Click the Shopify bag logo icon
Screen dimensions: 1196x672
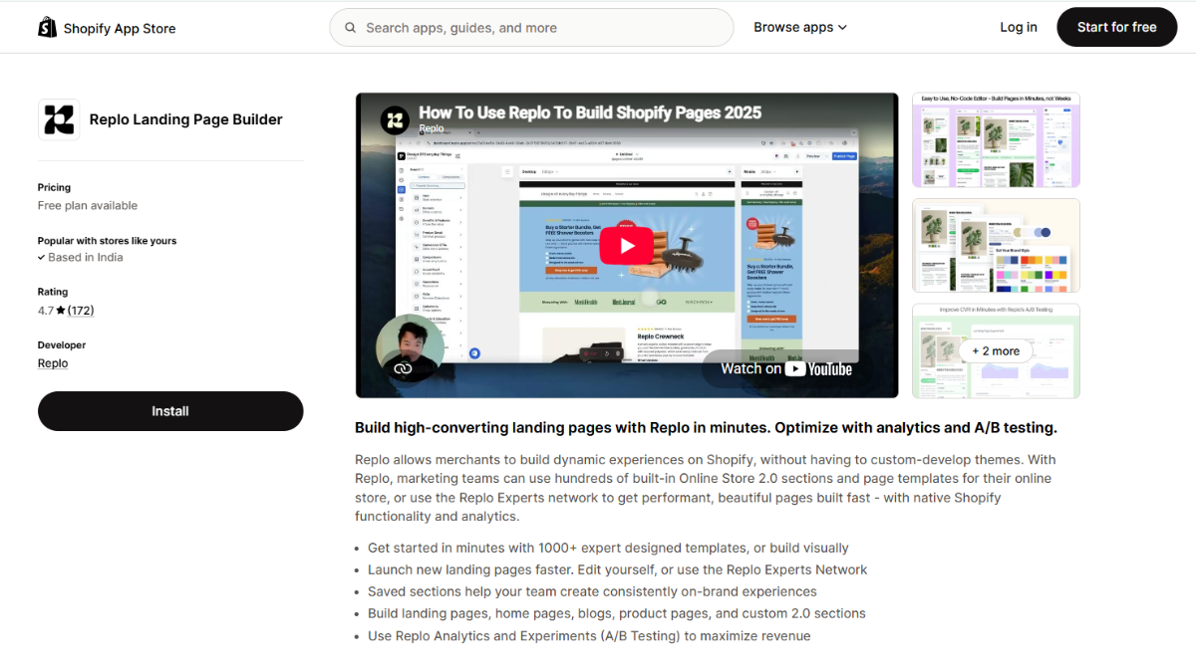click(47, 27)
